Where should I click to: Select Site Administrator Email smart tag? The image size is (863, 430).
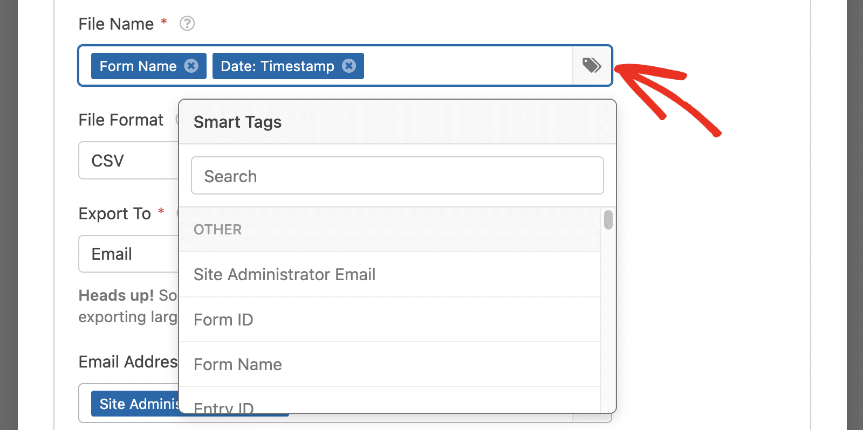389,274
